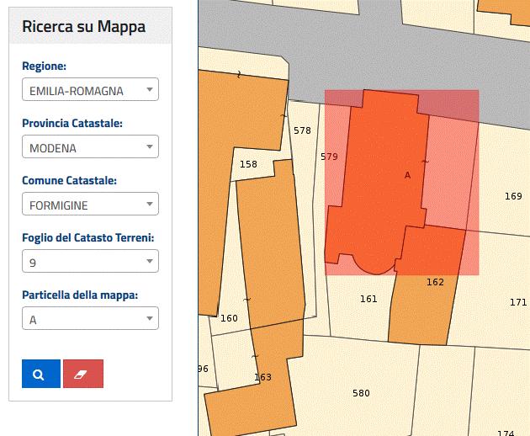Click map parcel number 169

click(513, 196)
